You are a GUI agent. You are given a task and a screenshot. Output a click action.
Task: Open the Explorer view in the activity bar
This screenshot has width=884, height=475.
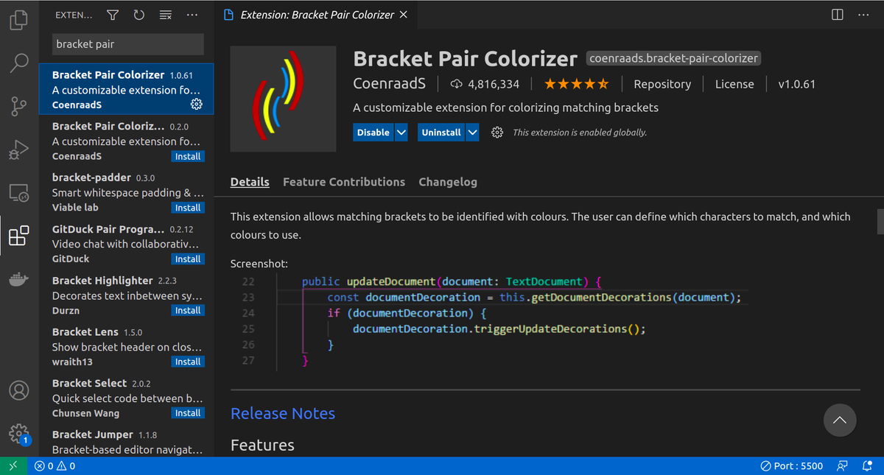point(18,20)
